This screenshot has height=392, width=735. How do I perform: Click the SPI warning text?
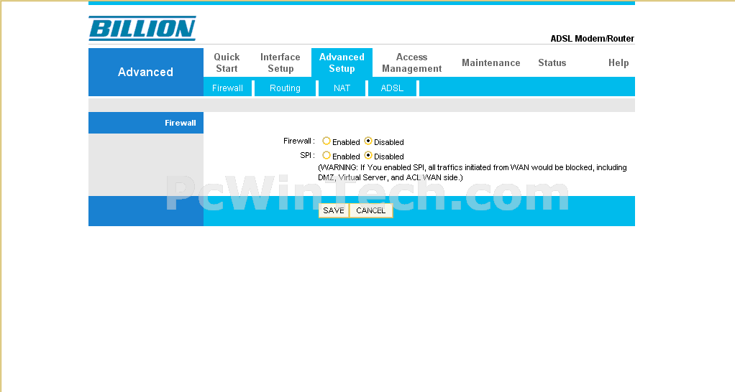472,172
